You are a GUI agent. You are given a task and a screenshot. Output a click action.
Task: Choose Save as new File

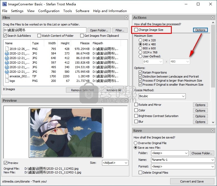click(136, 148)
